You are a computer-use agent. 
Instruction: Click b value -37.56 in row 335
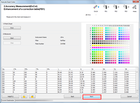[82, 81]
